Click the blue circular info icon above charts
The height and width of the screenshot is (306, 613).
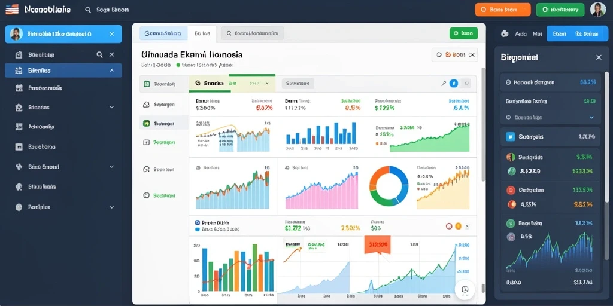click(x=454, y=83)
